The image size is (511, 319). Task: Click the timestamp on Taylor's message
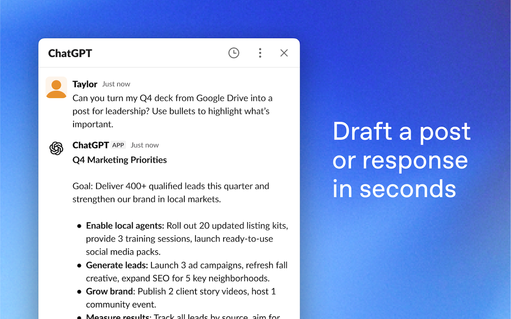(x=116, y=84)
